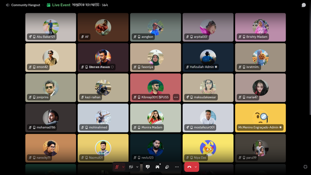Select Monira Madam's avatar
Image resolution: width=311 pixels, height=175 pixels.
tap(155, 118)
